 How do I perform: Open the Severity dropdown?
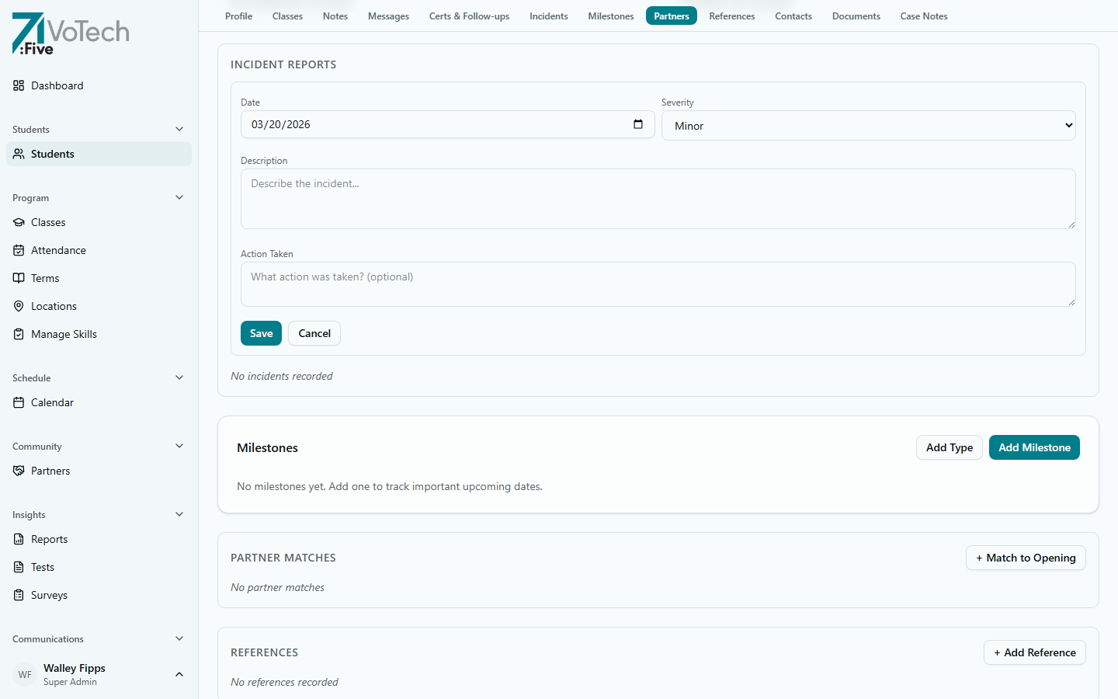868,125
